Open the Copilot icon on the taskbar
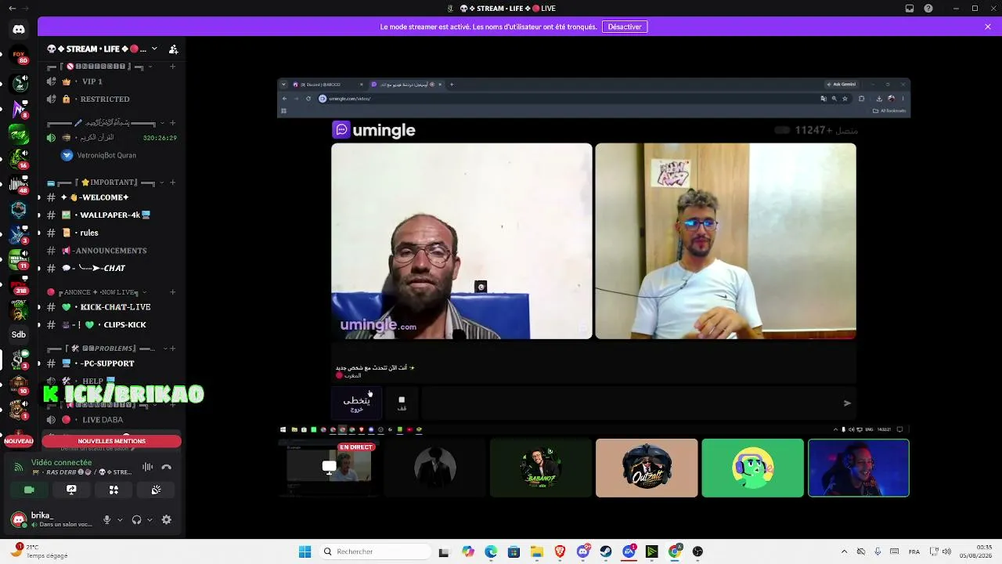 [x=468, y=551]
